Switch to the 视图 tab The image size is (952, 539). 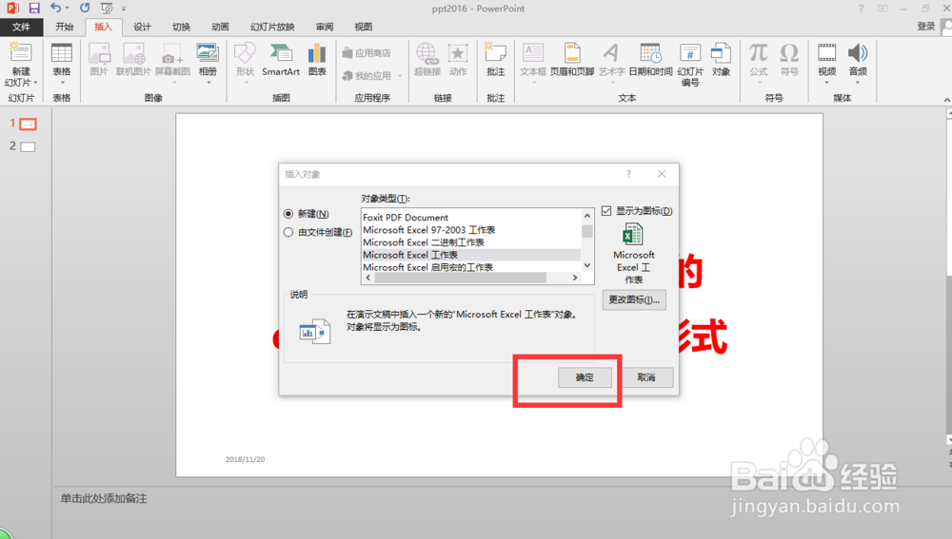[x=363, y=27]
